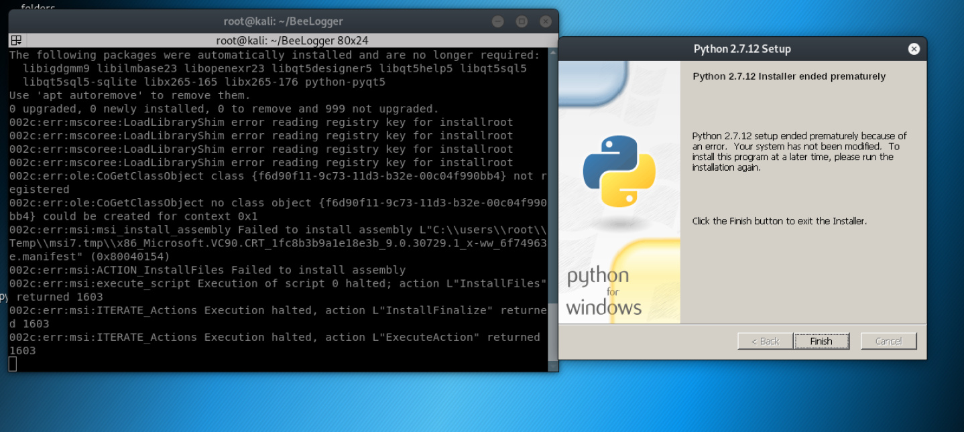
Task: Click the greyed-out Back button
Action: tap(765, 342)
